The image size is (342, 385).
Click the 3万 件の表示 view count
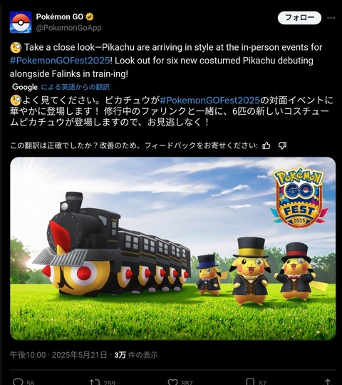[x=136, y=355]
